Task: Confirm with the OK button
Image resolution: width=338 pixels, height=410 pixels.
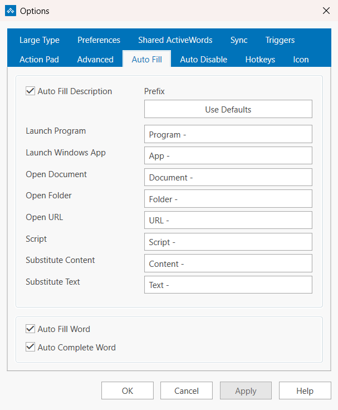Action: point(128,391)
